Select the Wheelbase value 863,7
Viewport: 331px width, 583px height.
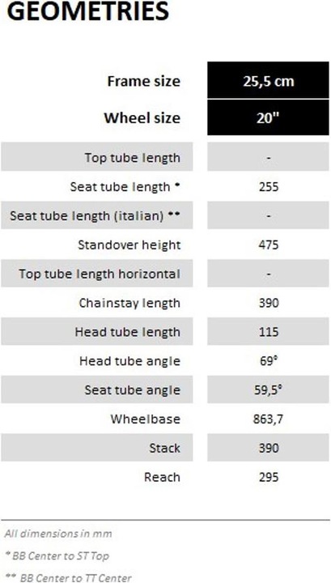click(268, 419)
